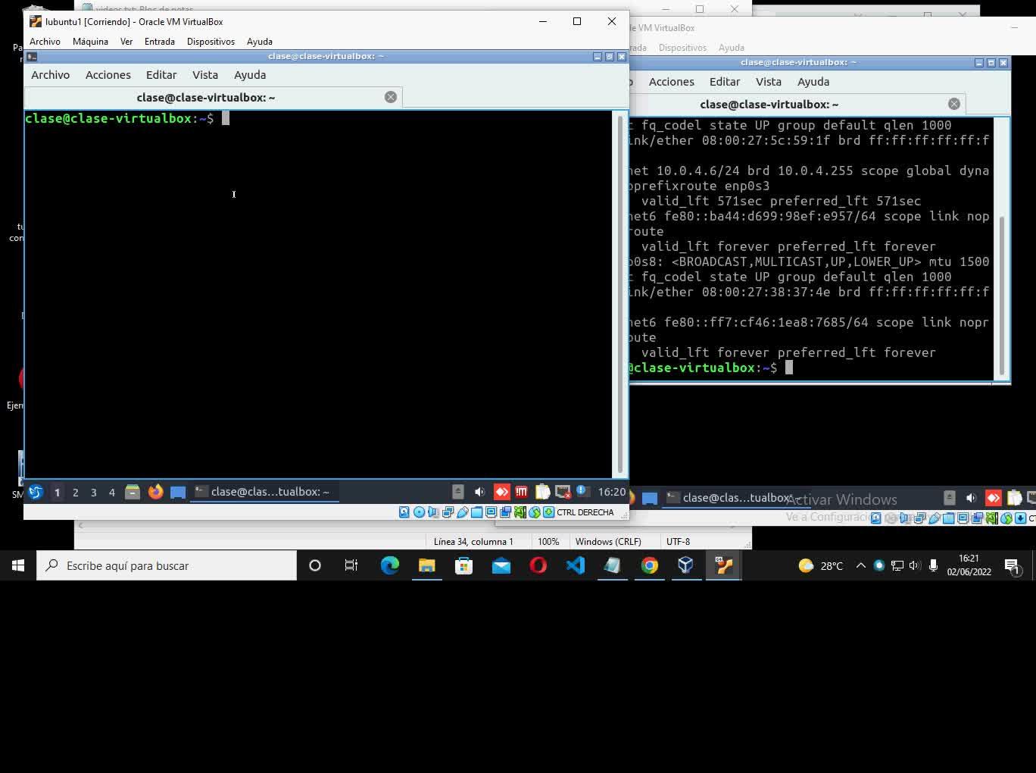The height and width of the screenshot is (773, 1036).
Task: Open Microsoft Store from the Windows taskbar
Action: click(463, 565)
